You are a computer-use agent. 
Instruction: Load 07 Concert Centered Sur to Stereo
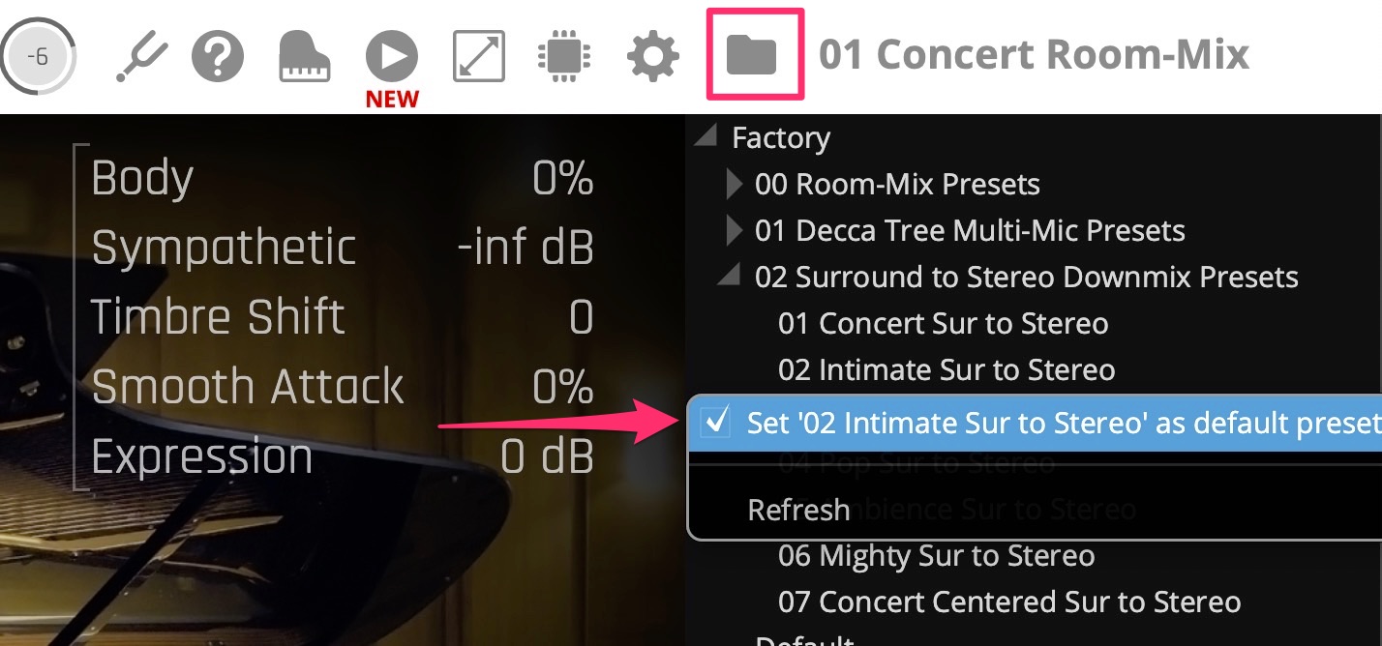pyautogui.click(x=1008, y=602)
